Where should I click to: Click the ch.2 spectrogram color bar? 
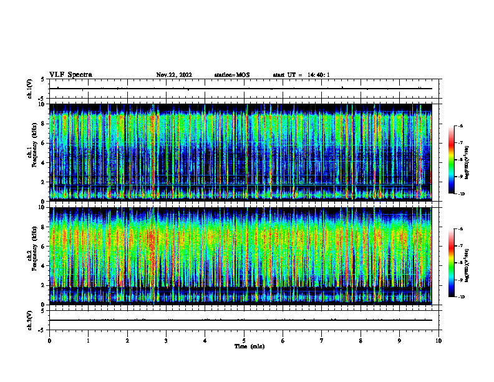point(451,263)
